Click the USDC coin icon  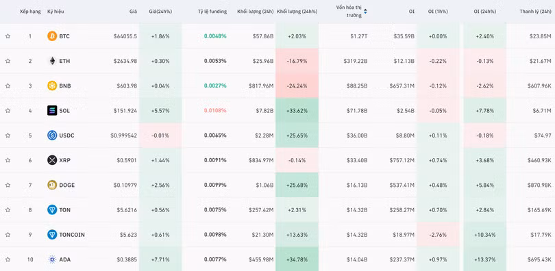tap(52, 135)
